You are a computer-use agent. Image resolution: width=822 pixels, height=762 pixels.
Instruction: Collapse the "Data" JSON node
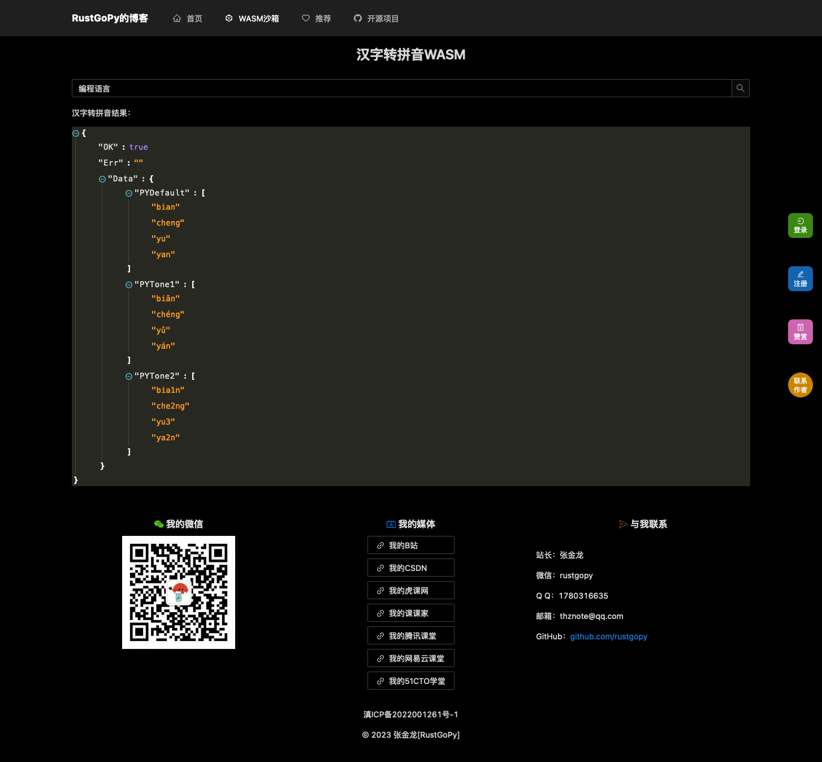pos(102,179)
